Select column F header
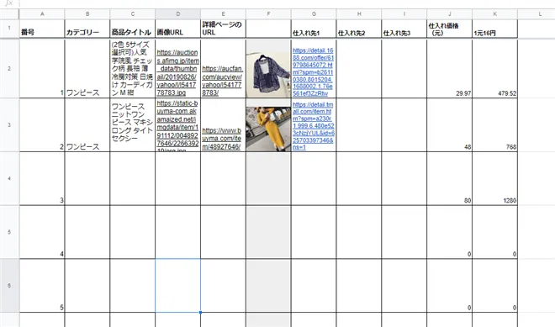This screenshot has height=327, width=555. coord(268,14)
